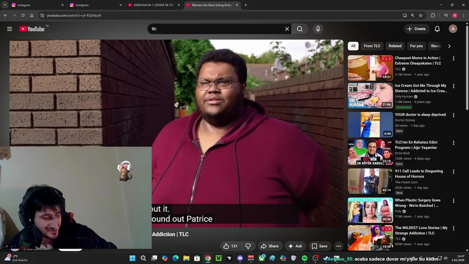Open the notifications bell
Viewport: 469px width, 264px height.
437,29
